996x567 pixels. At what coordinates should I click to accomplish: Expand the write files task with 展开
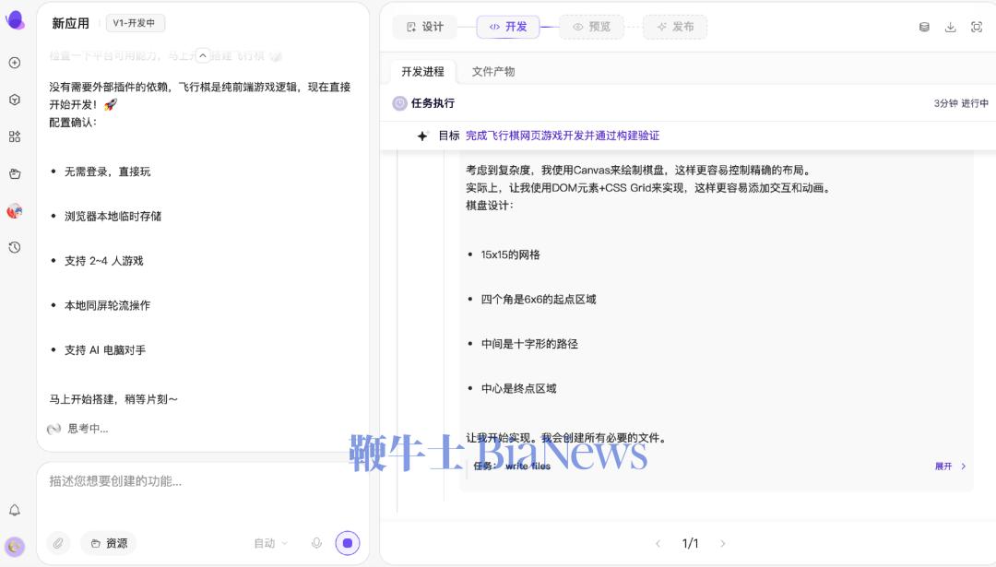950,466
